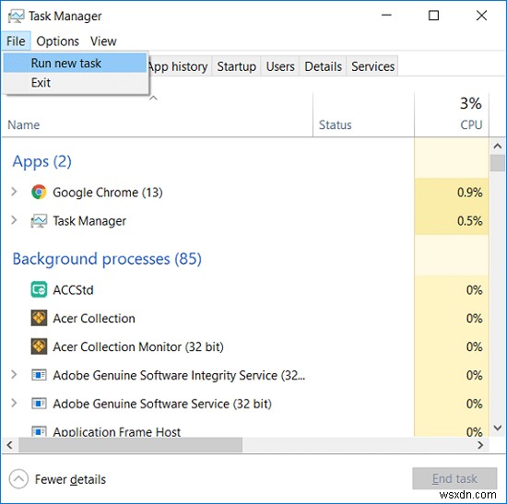Select the Google Chrome (13) row text

[x=108, y=193]
